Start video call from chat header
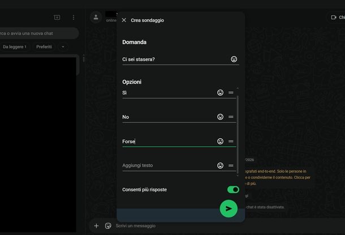 (334, 17)
